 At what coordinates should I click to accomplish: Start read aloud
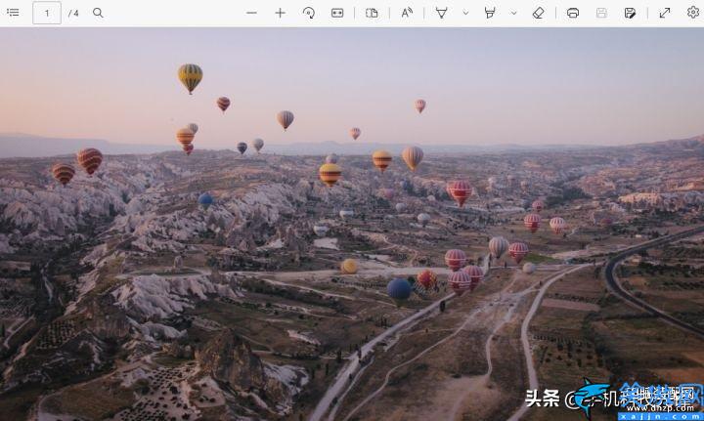(x=407, y=13)
